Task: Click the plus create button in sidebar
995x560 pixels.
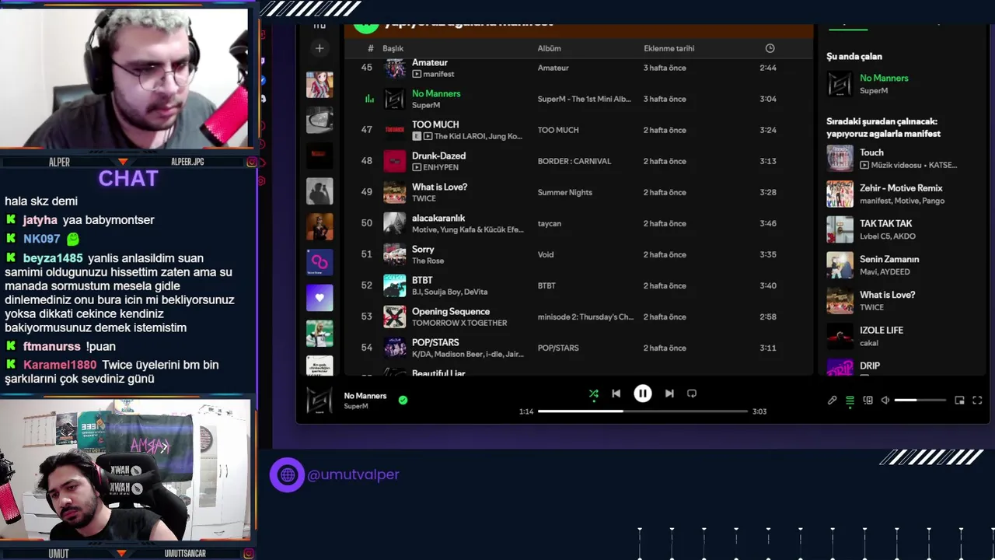Action: click(x=319, y=48)
